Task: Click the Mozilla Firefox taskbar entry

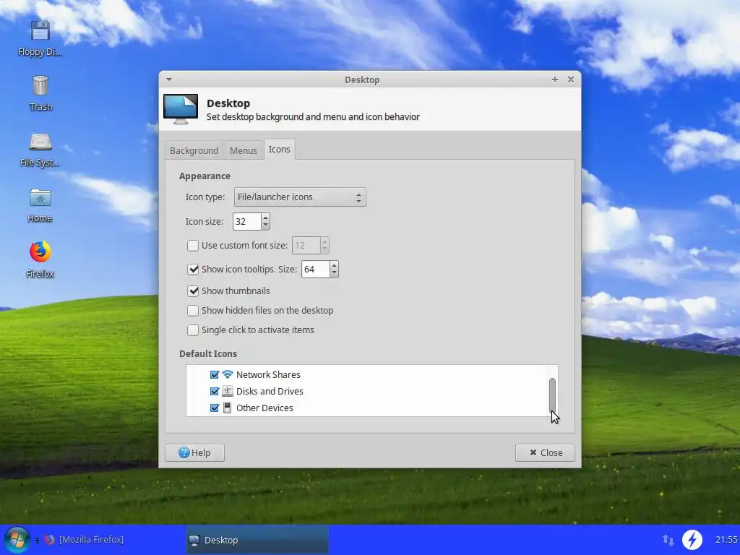Action: coord(91,539)
